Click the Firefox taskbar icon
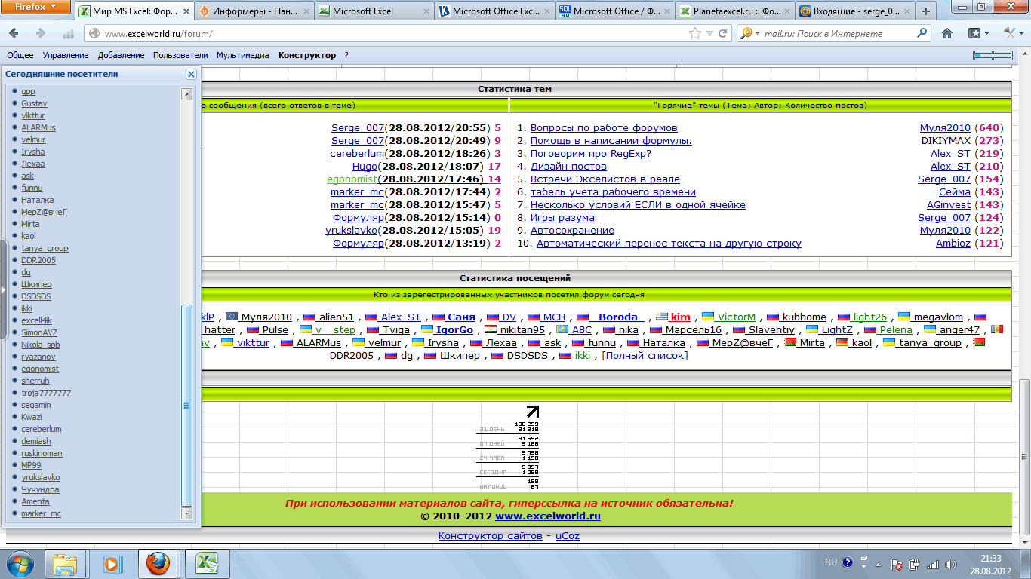The width and height of the screenshot is (1031, 579). 158,563
